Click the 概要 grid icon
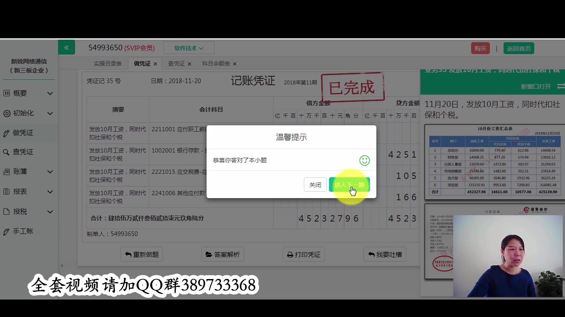 (6, 93)
